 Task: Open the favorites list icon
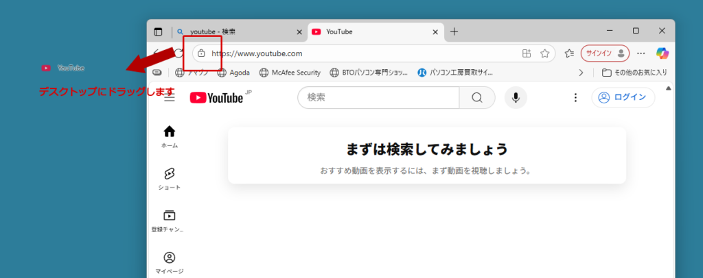[x=569, y=53]
